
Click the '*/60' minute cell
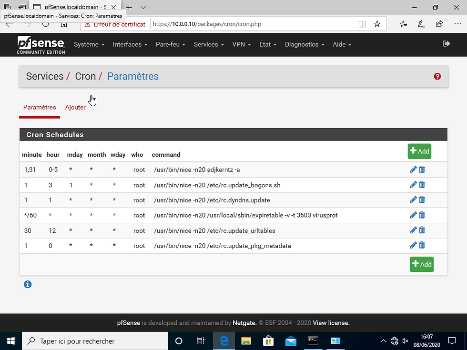[30, 215]
